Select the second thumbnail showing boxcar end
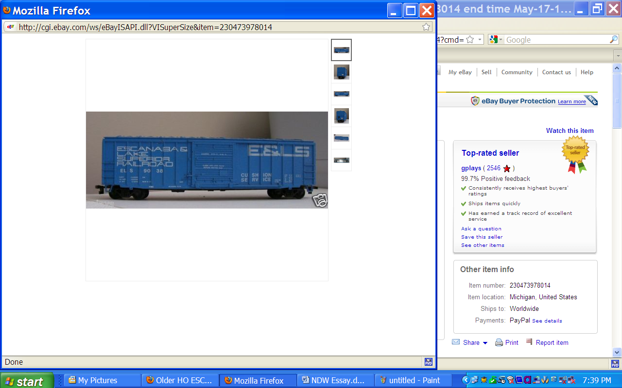Screen dimensions: 622x388 pos(341,72)
